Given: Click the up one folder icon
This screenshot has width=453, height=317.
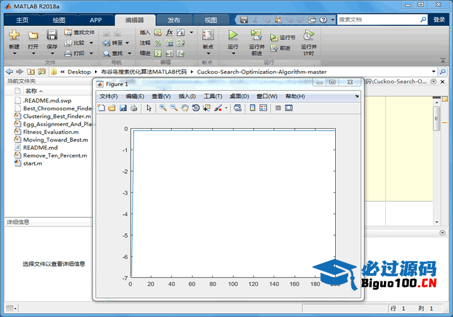Looking at the screenshot, I should pos(31,72).
